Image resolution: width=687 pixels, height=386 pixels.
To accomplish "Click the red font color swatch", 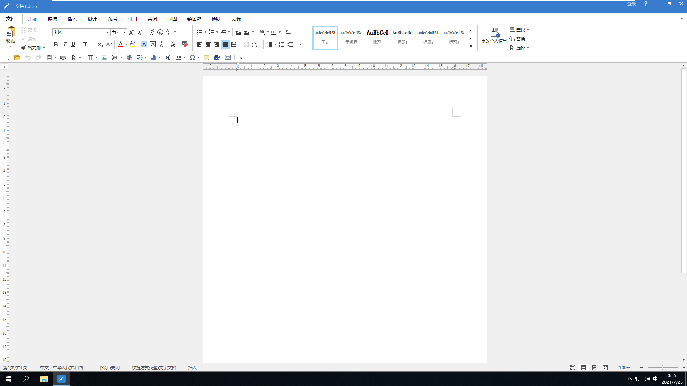I will tap(121, 44).
